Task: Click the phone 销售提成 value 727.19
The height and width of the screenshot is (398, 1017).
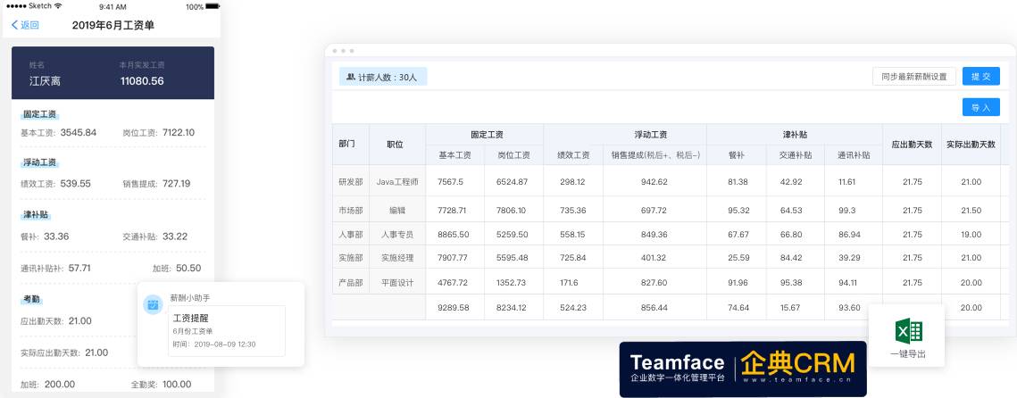Action: [x=177, y=184]
